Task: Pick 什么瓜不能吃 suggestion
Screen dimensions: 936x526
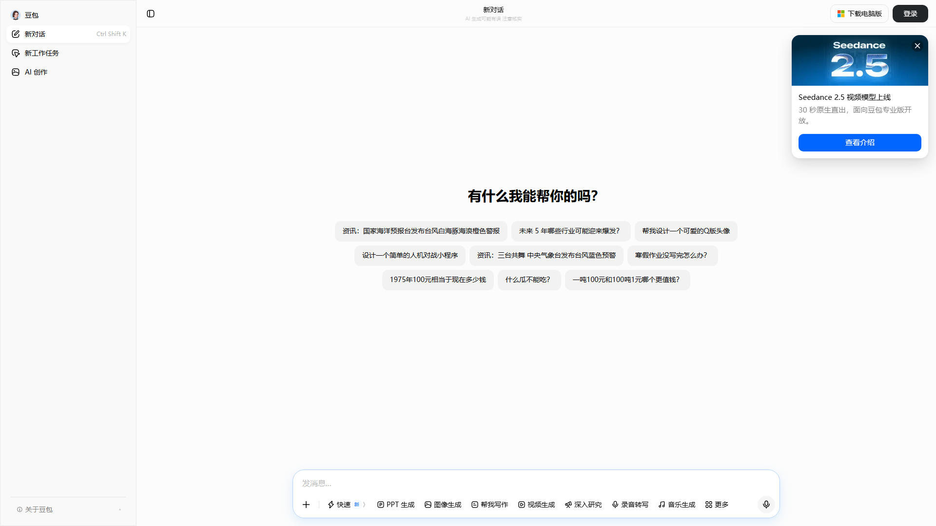Action: tap(529, 280)
